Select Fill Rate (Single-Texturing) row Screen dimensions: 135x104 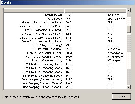[x=65, y=45]
